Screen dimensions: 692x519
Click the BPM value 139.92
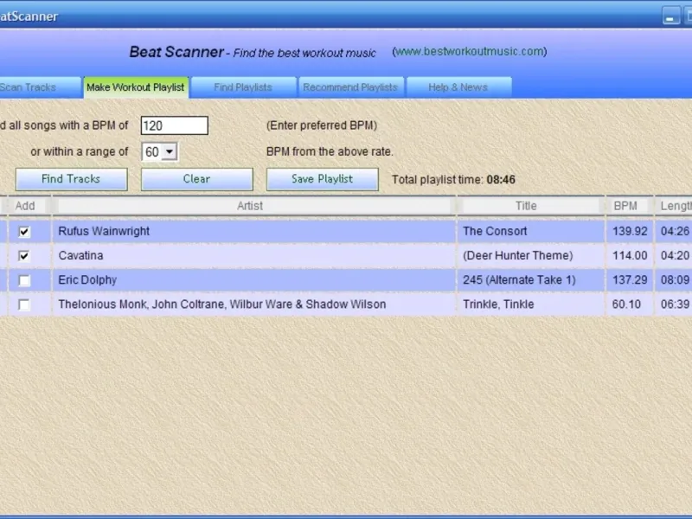coord(630,231)
